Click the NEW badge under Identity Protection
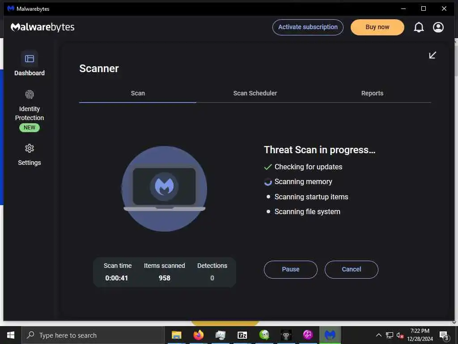 coord(30,128)
